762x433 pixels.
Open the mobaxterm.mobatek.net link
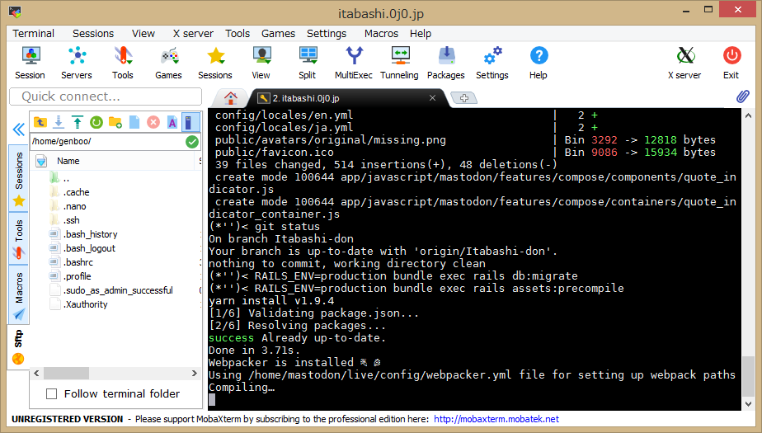[x=496, y=419]
